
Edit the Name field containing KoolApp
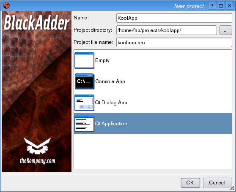174,18
